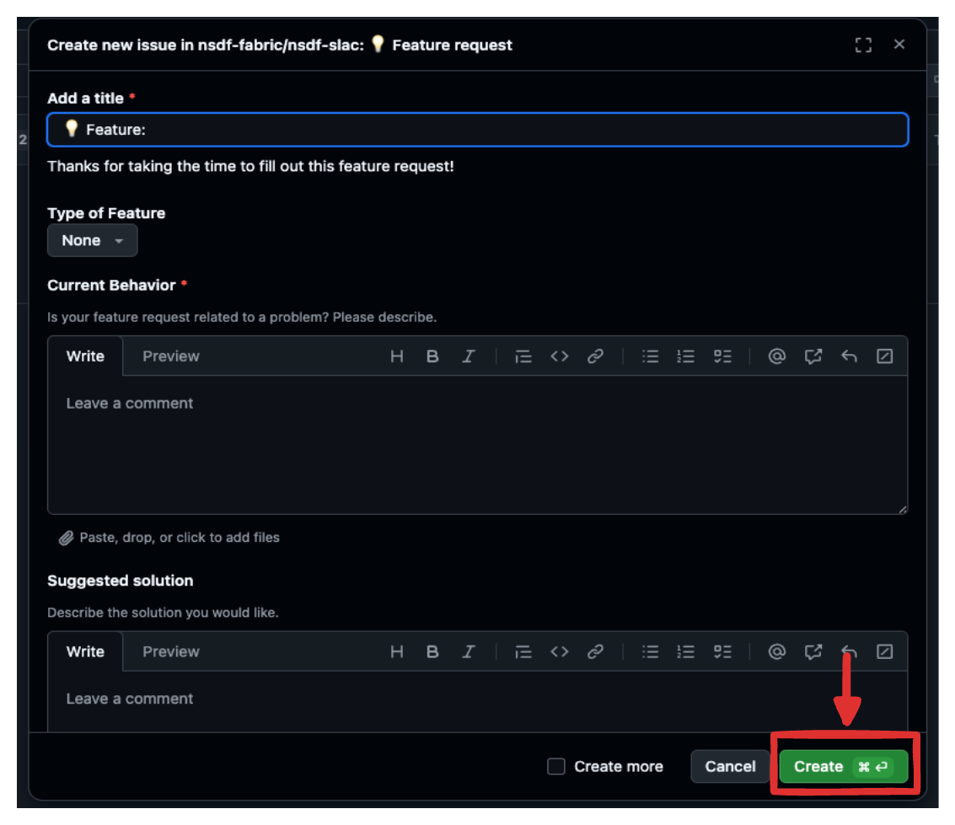Enable the Create more checkbox
The height and width of the screenshot is (825, 955).
click(x=556, y=766)
